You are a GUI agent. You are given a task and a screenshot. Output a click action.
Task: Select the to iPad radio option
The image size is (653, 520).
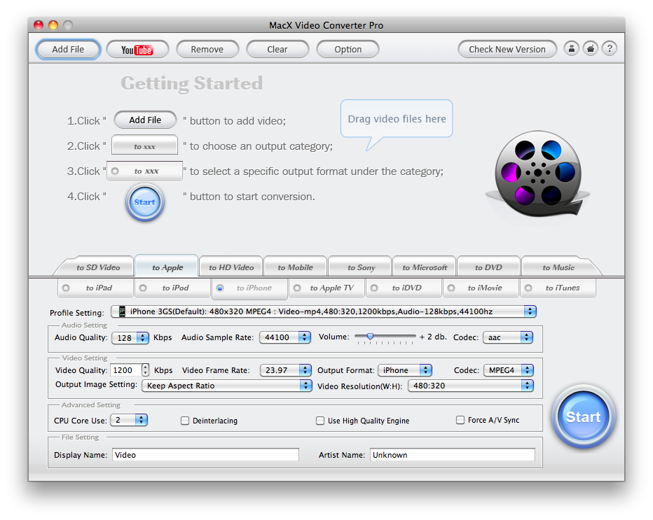[96, 288]
